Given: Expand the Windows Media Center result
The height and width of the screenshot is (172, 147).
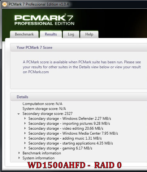Looking at the screenshot, I should pos(25,133).
